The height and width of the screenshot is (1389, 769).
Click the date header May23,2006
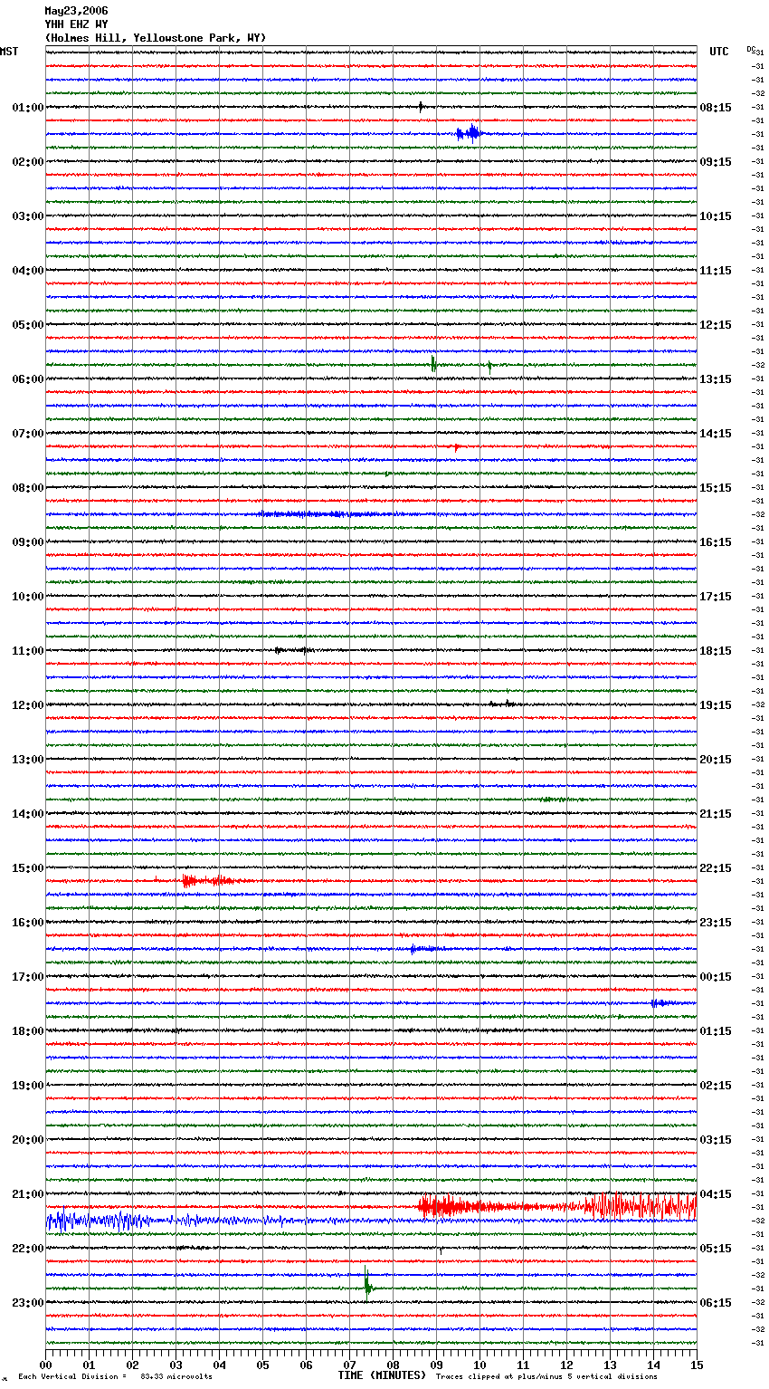pos(76,11)
